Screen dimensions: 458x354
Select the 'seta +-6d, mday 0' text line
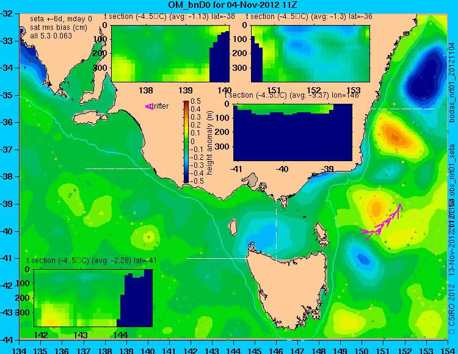[61, 19]
